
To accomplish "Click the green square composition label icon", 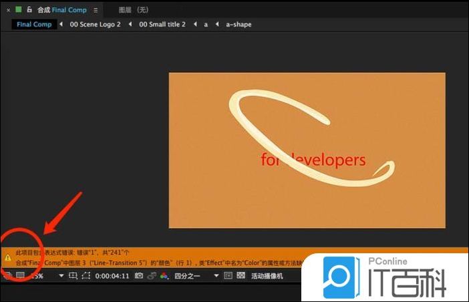I will (19, 10).
